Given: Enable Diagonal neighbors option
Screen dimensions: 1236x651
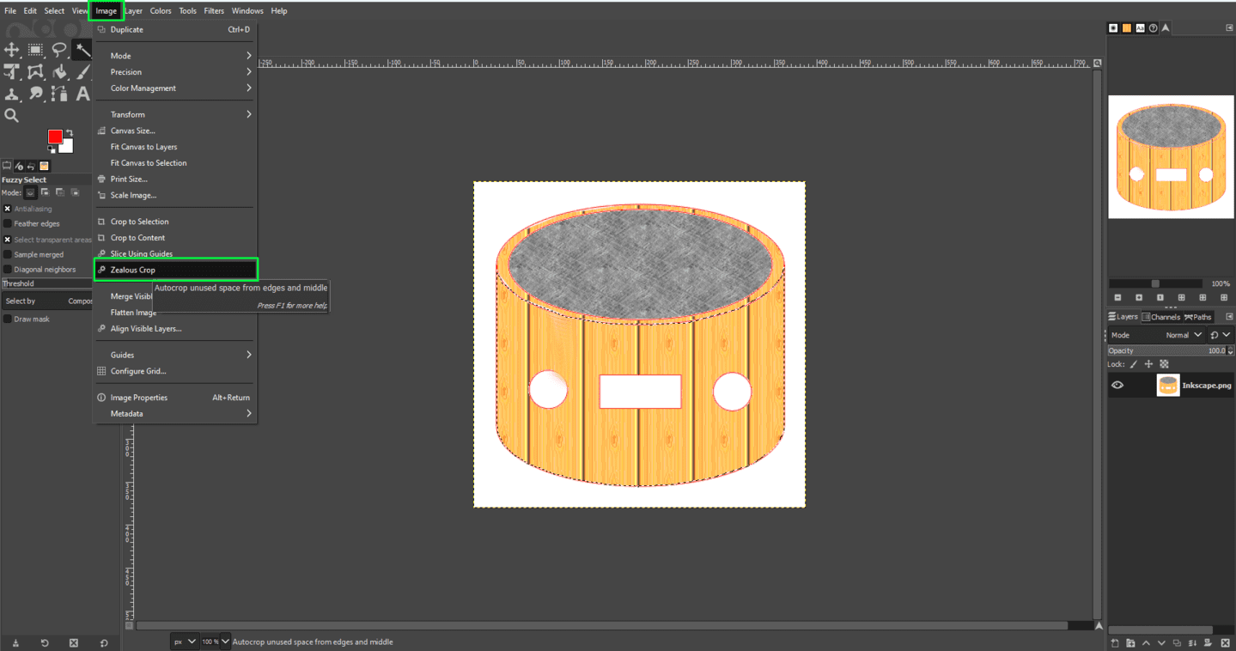Looking at the screenshot, I should point(8,269).
